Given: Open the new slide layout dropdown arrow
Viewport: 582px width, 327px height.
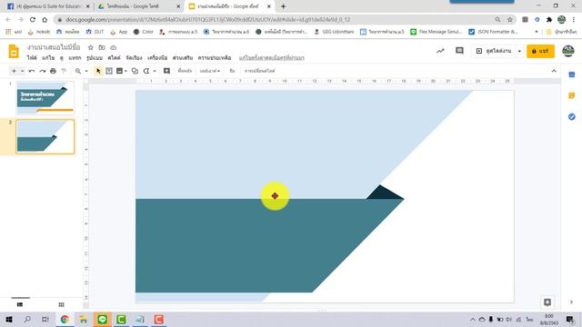Looking at the screenshot, I should click(22, 71).
